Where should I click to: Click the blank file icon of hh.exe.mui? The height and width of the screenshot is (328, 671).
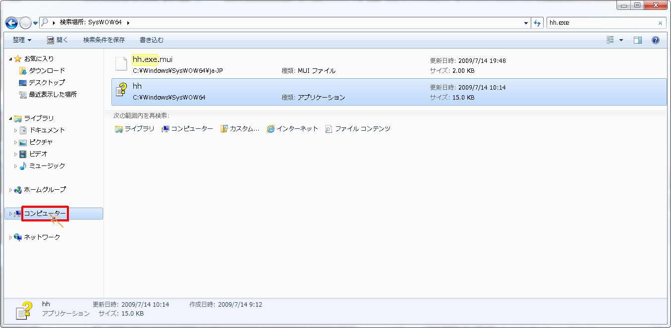coord(121,64)
